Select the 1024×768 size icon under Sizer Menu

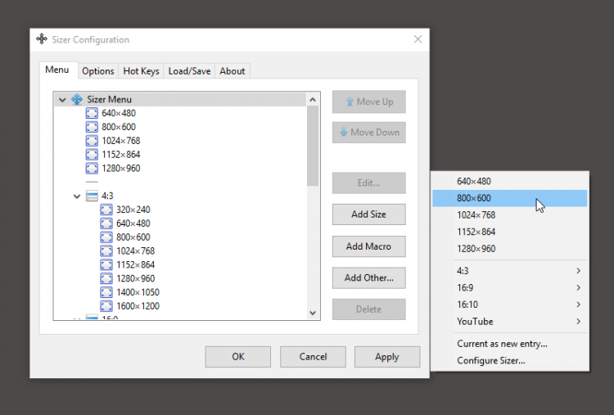(x=92, y=141)
